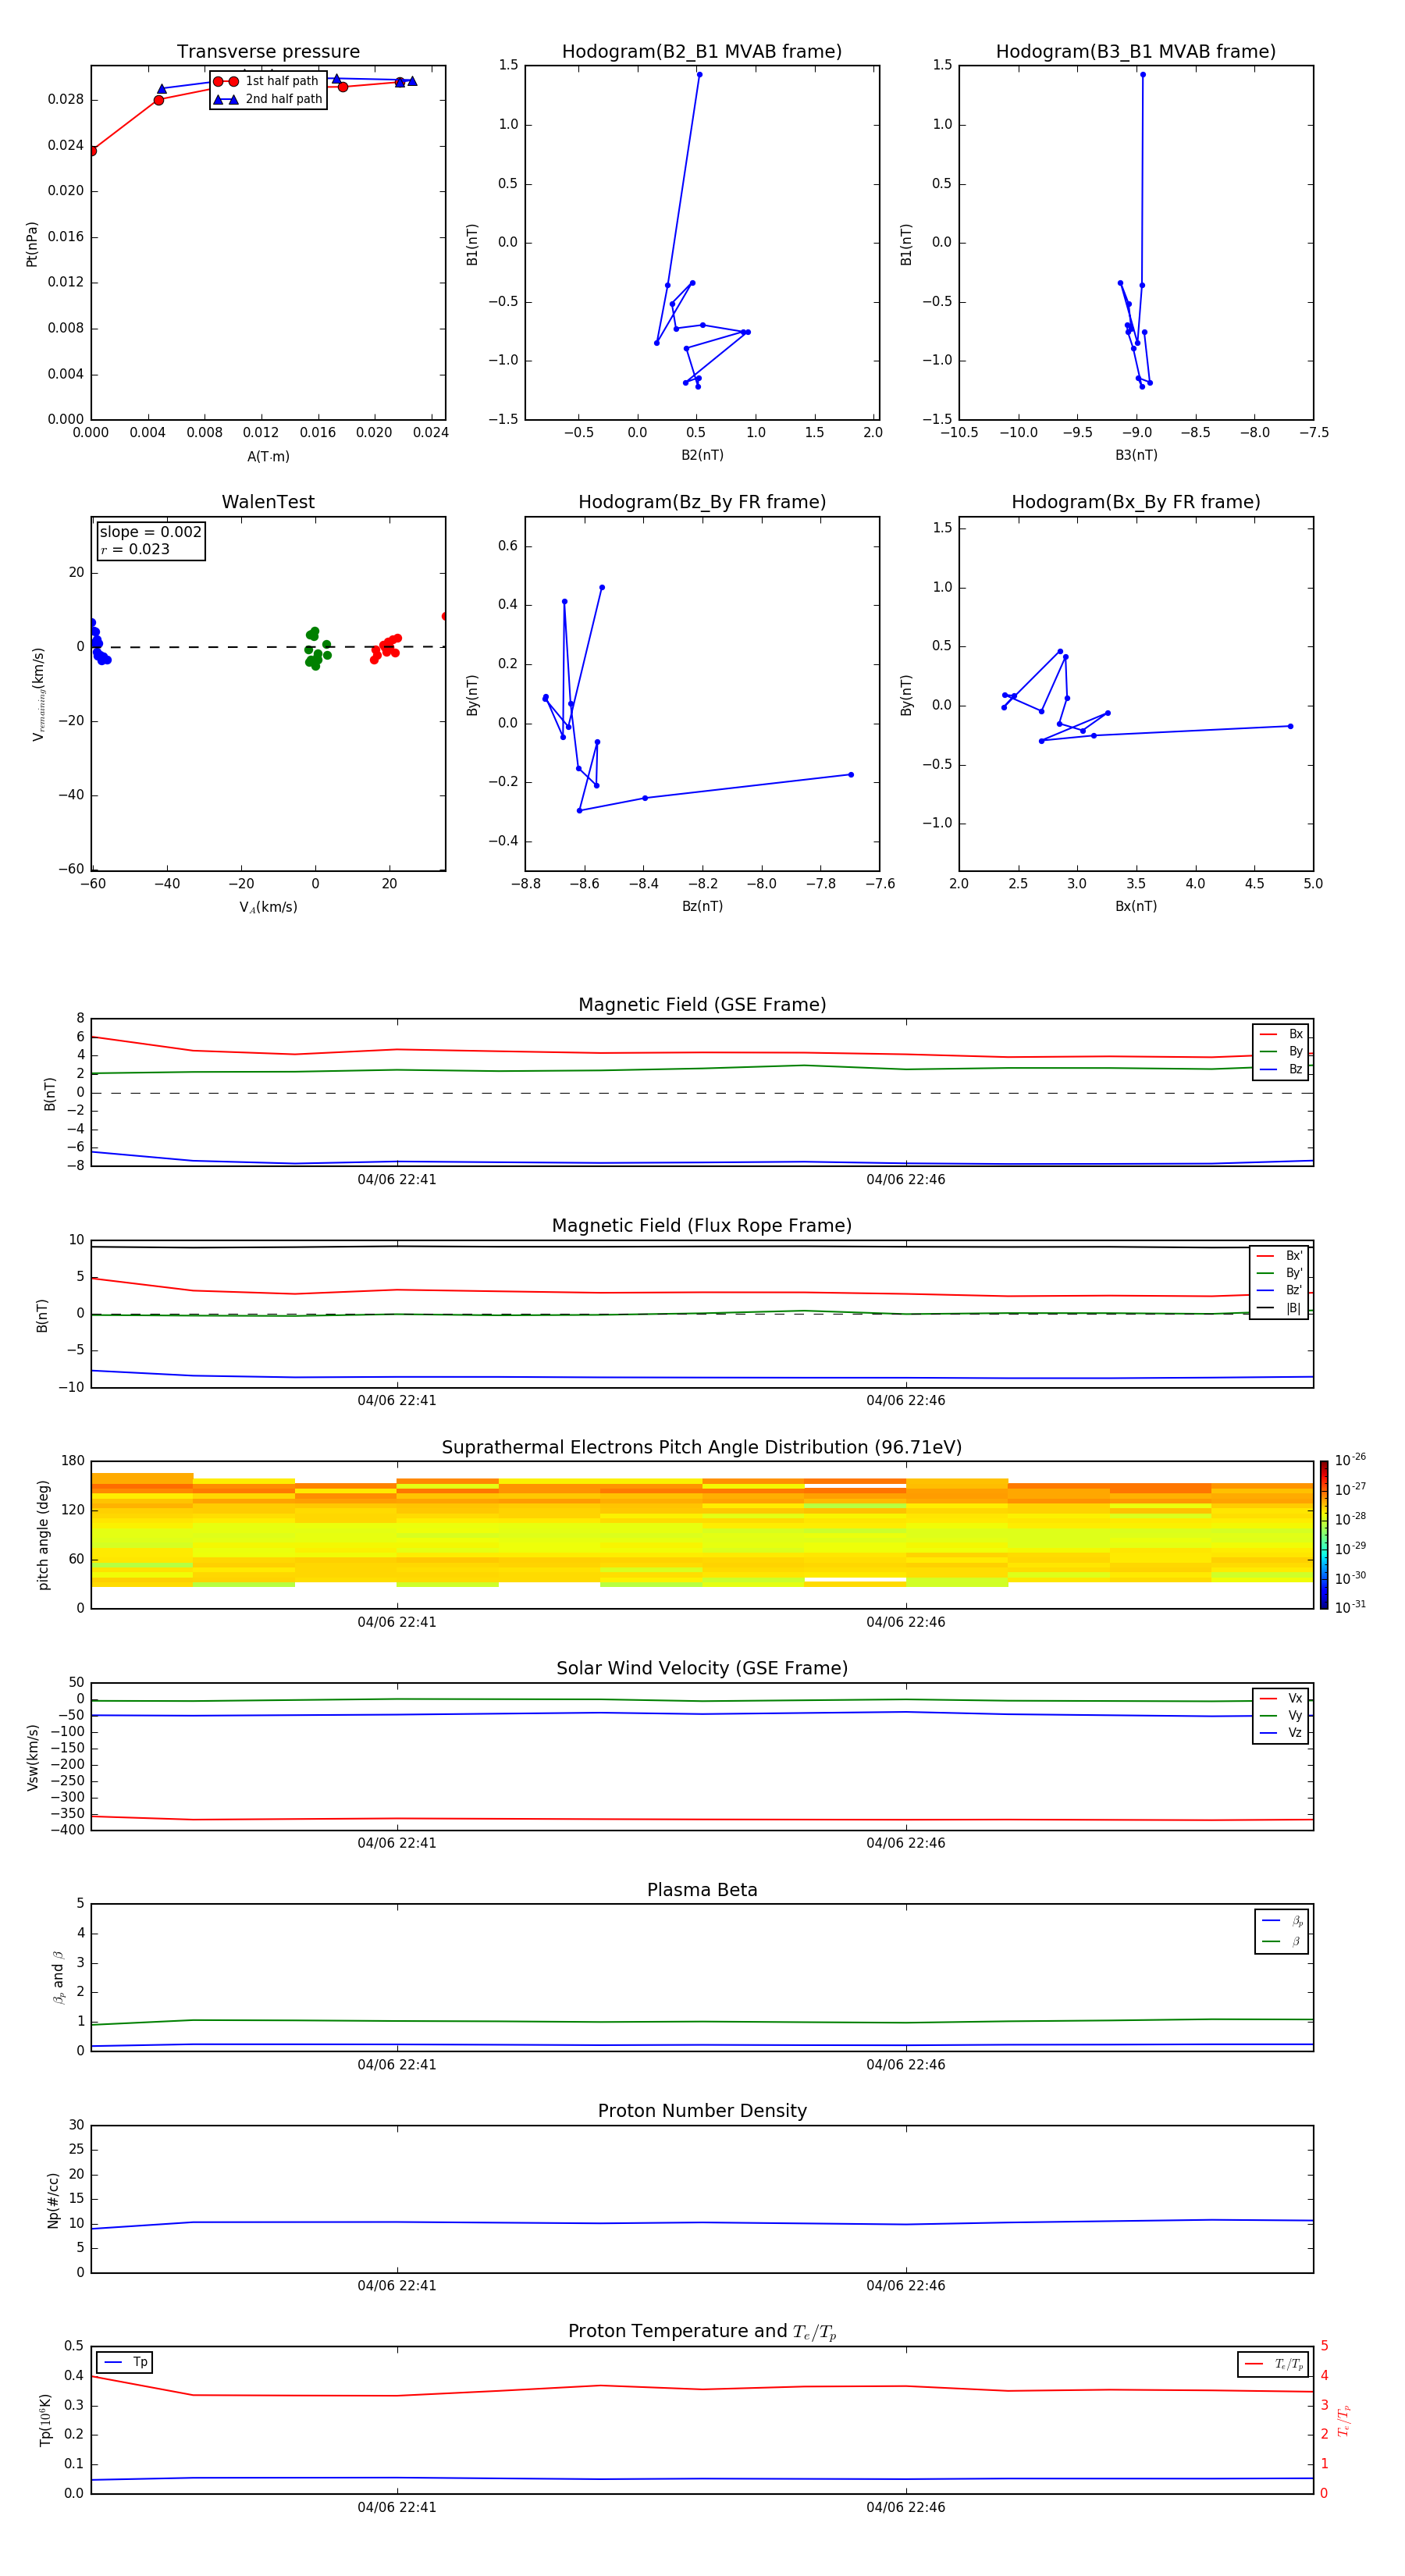Click '04/06 22:46' tick under GSE magnetic field
The width and height of the screenshot is (1405, 2576).
906,1180
